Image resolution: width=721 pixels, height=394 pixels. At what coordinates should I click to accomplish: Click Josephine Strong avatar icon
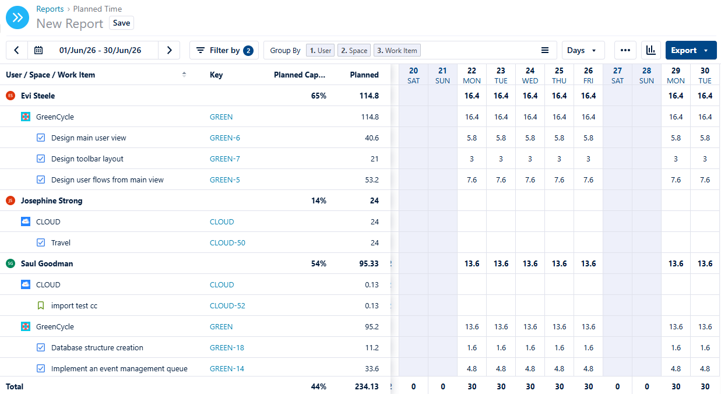coord(10,200)
